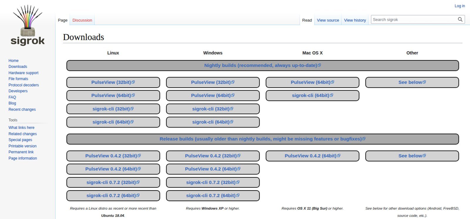Open FAQ sidebar link
Viewport: 470px width, 219px height.
pyautogui.click(x=12, y=97)
